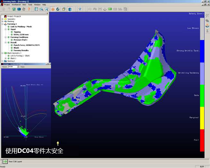Expand the Meshing tree node
The image size is (210, 168).
click(x=2, y=22)
